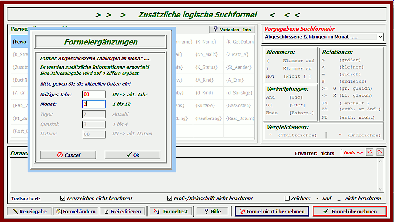Click the Gültiges Jahr input field
Screen dimensions: 394x222
pos(94,94)
